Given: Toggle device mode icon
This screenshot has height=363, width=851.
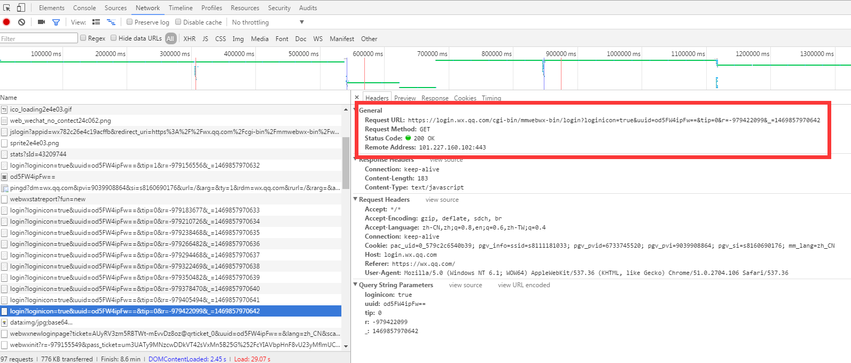Looking at the screenshot, I should click(21, 7).
